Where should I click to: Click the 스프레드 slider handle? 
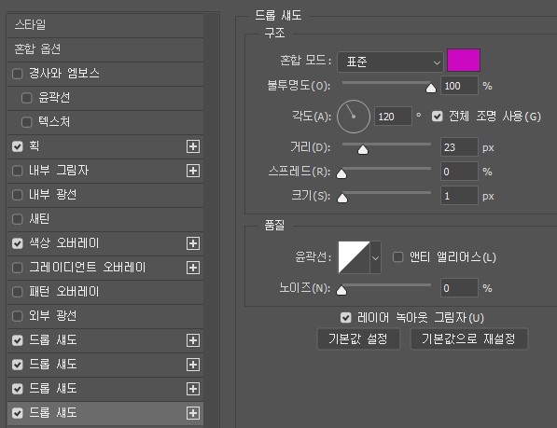341,173
